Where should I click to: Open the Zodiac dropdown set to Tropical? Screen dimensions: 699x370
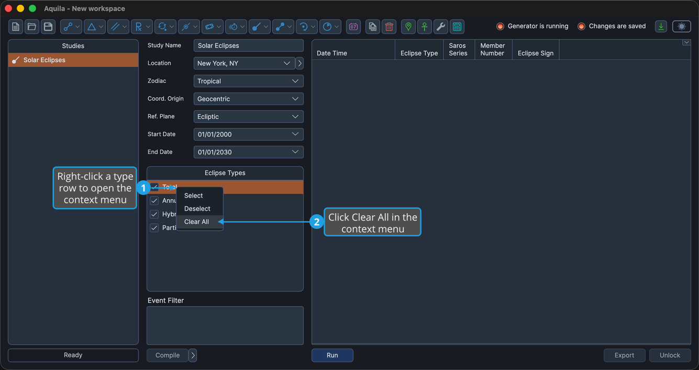(x=248, y=81)
